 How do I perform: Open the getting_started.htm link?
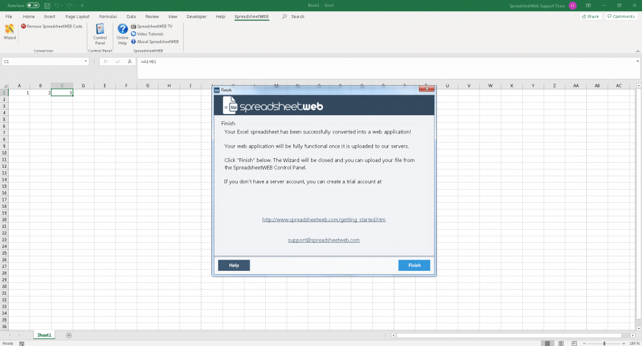(x=324, y=220)
